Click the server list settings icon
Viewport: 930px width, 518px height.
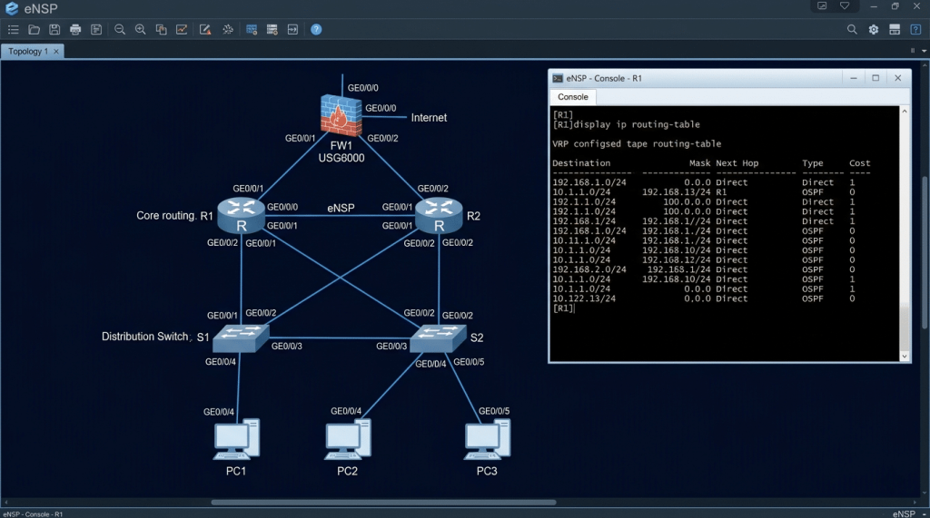tap(272, 29)
